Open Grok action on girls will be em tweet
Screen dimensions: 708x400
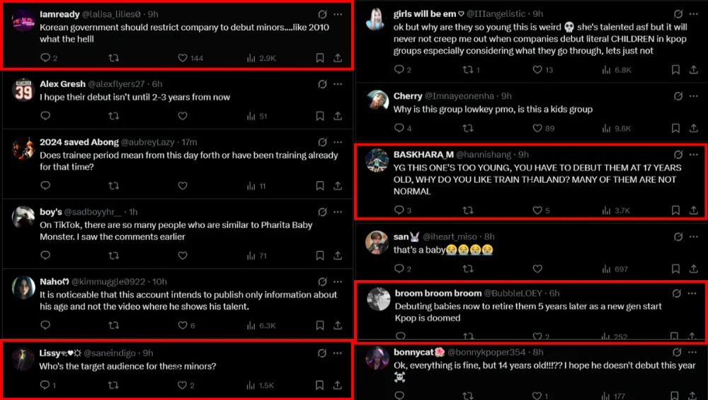678,14
